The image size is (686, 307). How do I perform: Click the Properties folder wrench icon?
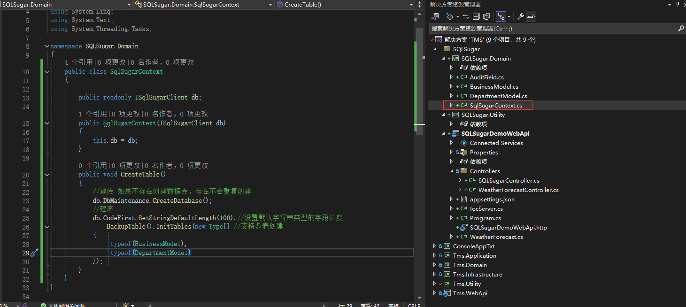(x=463, y=153)
